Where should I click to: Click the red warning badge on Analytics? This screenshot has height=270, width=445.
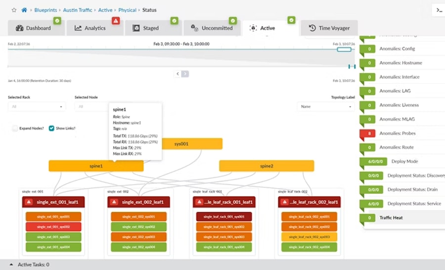(116, 21)
